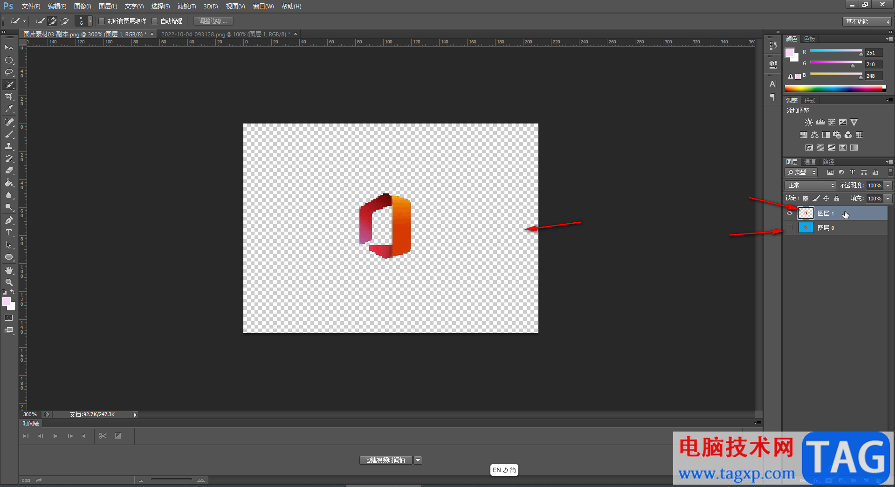Screen dimensions: 895x487
Task: Show layer 图层 0 visibility box
Action: [790, 228]
